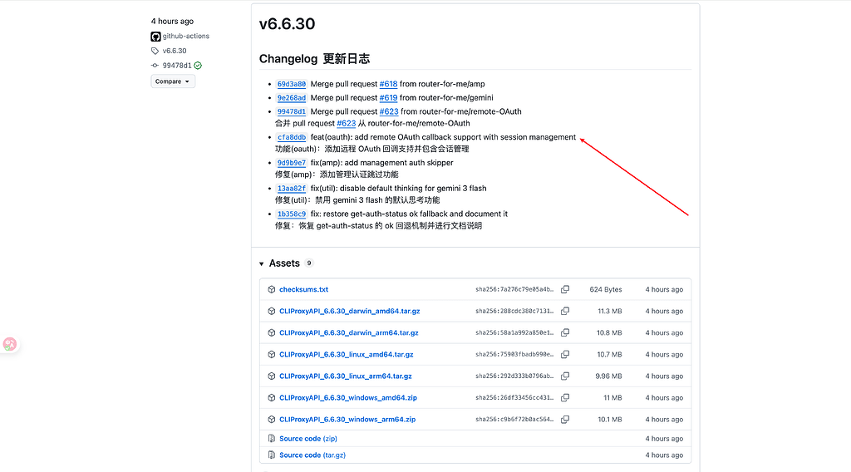Download CLIProxyAPI_6.6.30_windows_arm64.zip
Viewport: 851px width, 472px height.
pyautogui.click(x=347, y=420)
